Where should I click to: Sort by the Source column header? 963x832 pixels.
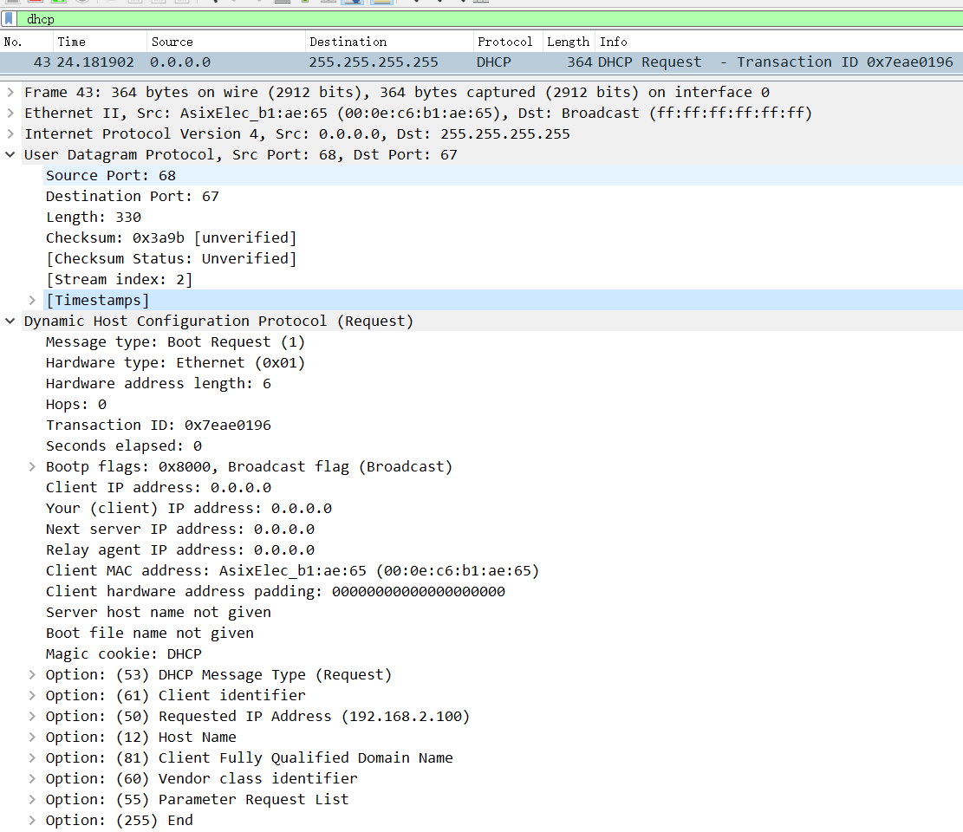[172, 42]
